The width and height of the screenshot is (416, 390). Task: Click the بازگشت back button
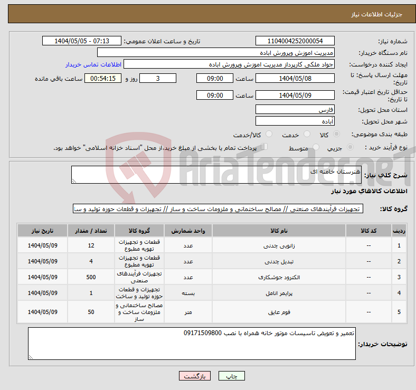(195, 376)
